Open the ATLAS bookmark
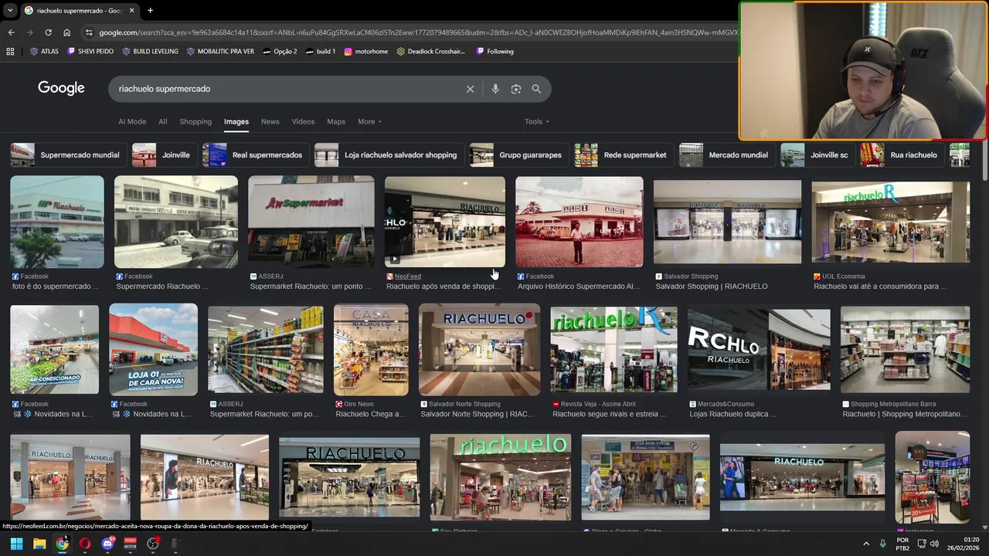Image resolution: width=989 pixels, height=556 pixels. (44, 52)
